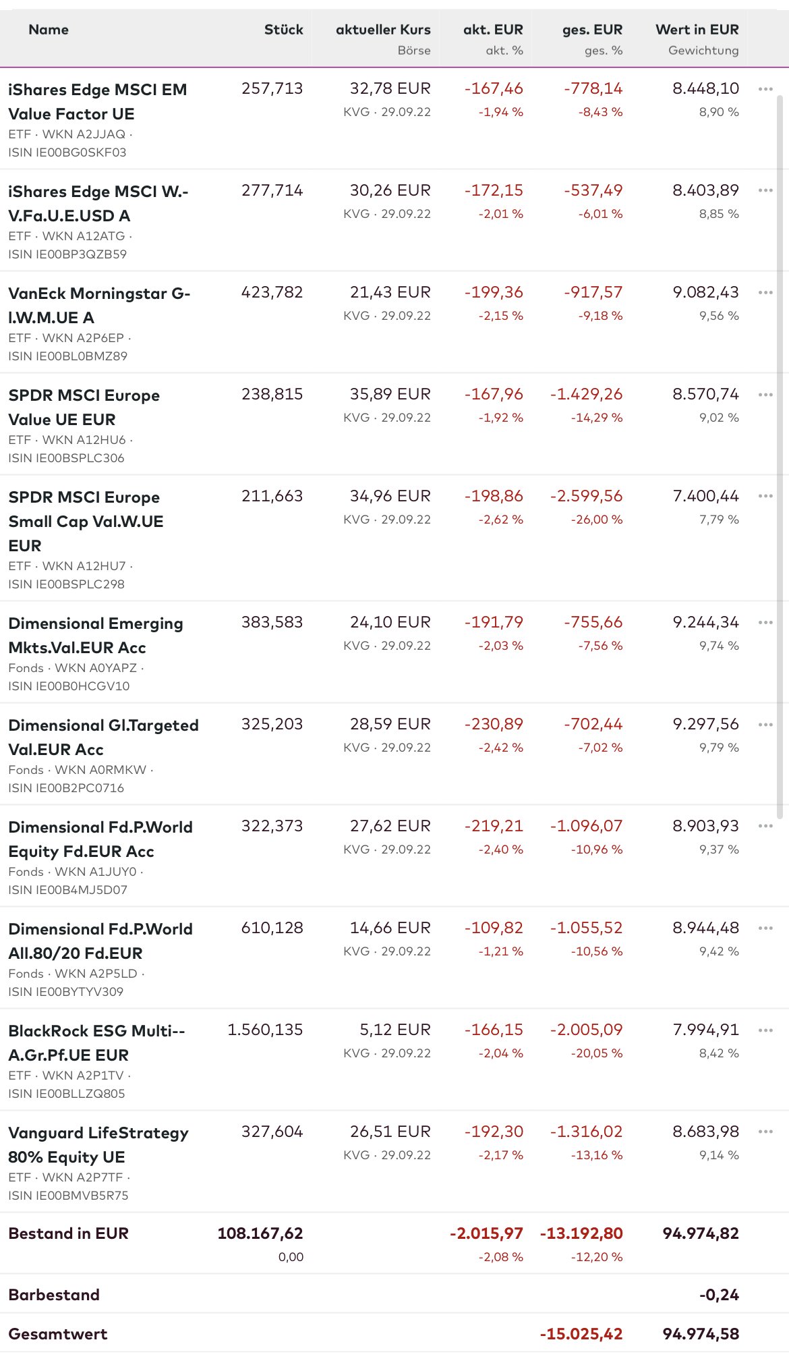Open more menu for BlackRock ESG Multi-A.Gr.Pf
The image size is (789, 1363).
tap(765, 1030)
